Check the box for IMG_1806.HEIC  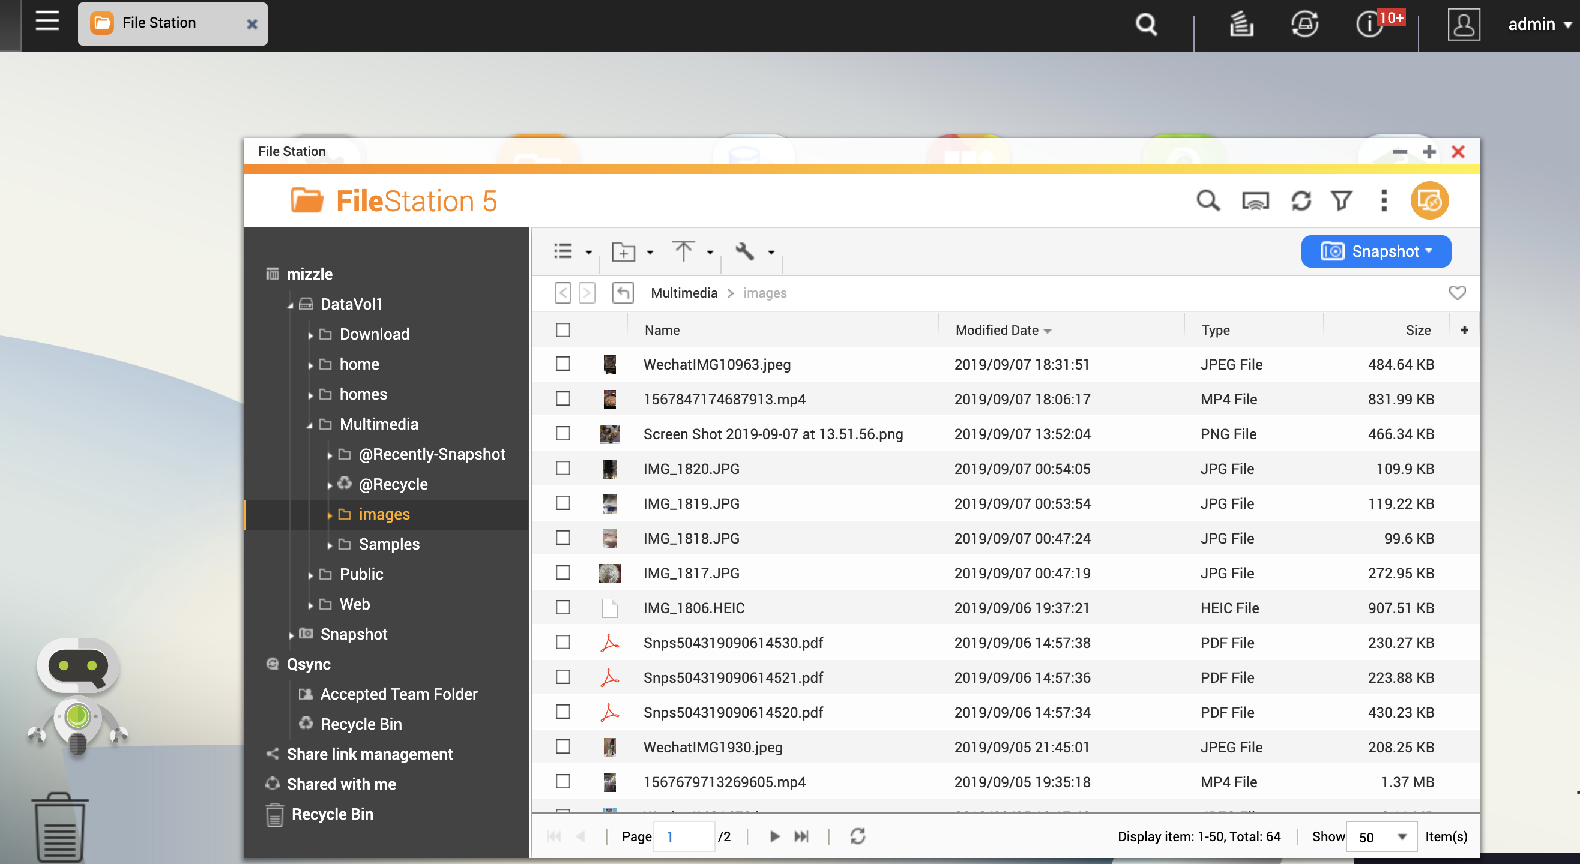[x=563, y=608]
